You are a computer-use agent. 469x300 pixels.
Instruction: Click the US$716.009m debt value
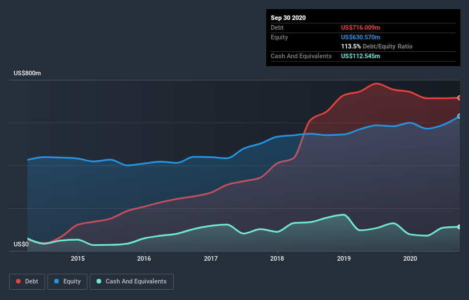pyautogui.click(x=360, y=27)
